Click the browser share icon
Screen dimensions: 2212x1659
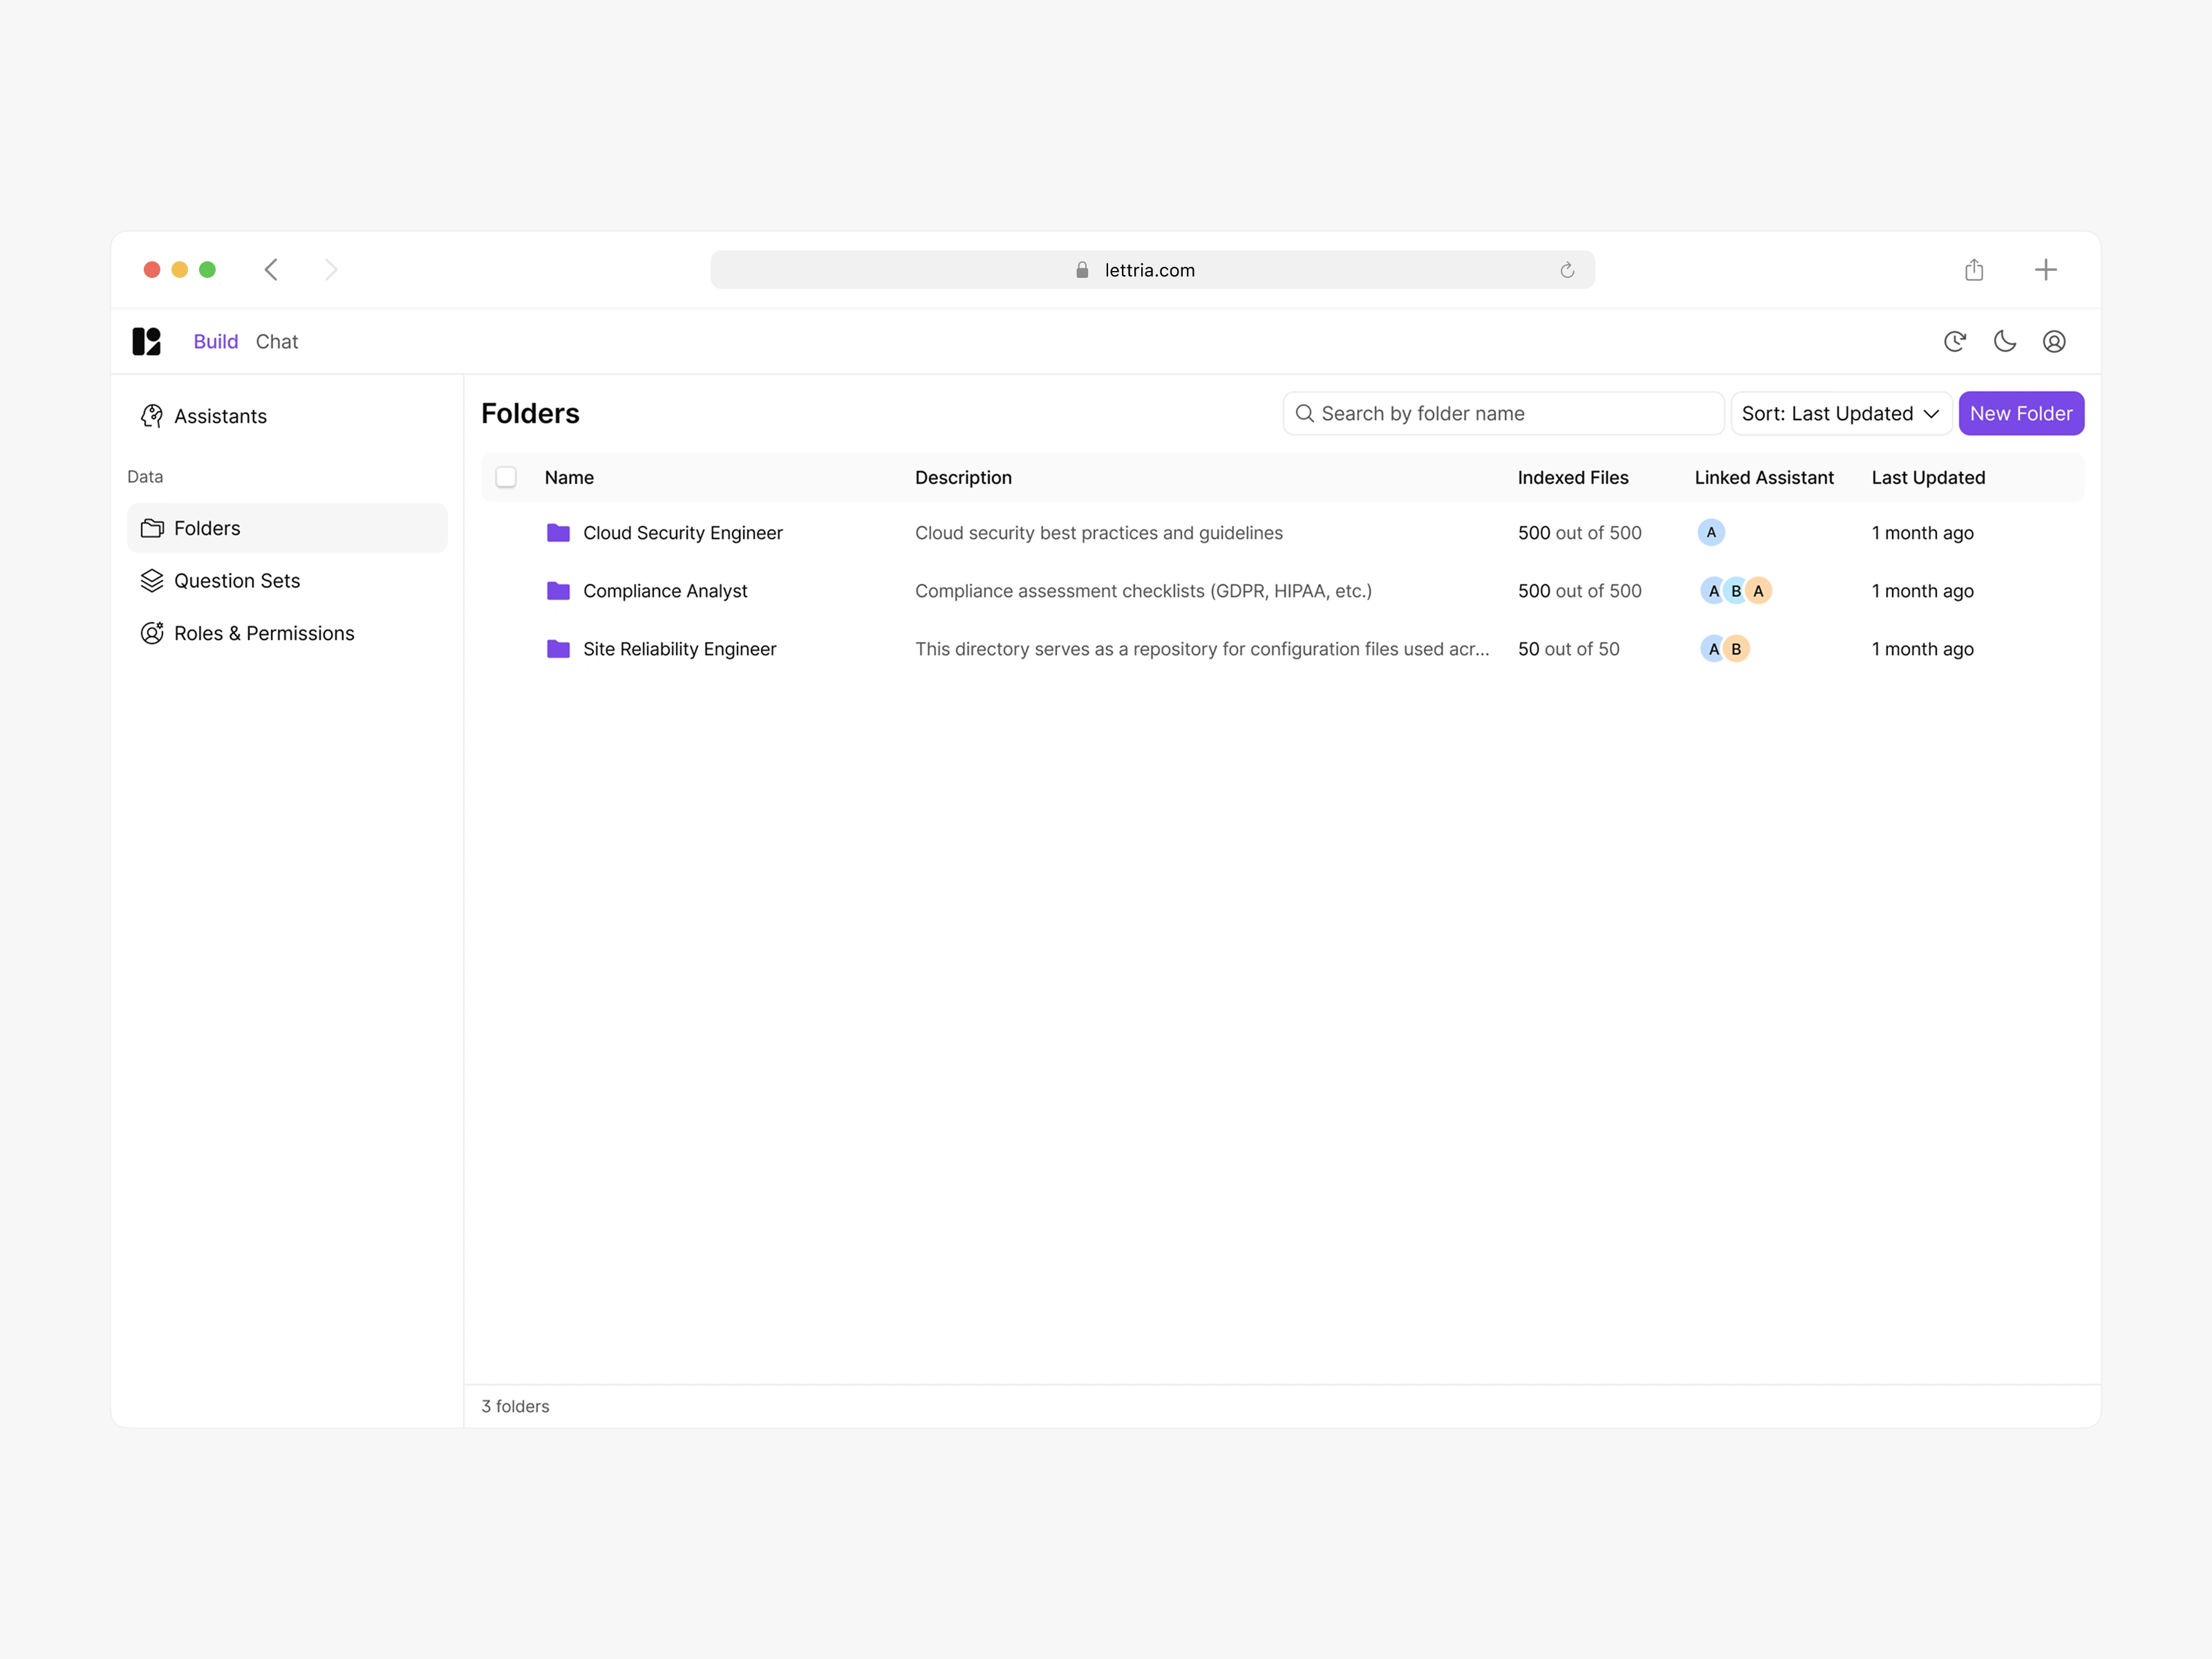point(1973,270)
